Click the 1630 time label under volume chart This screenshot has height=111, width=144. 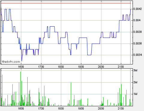[x=21, y=108]
